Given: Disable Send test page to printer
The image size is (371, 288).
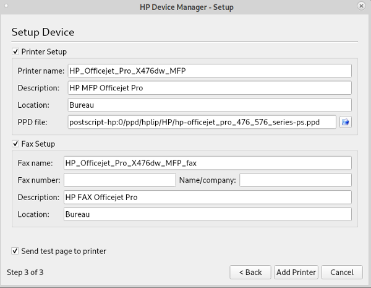Looking at the screenshot, I should coord(15,251).
